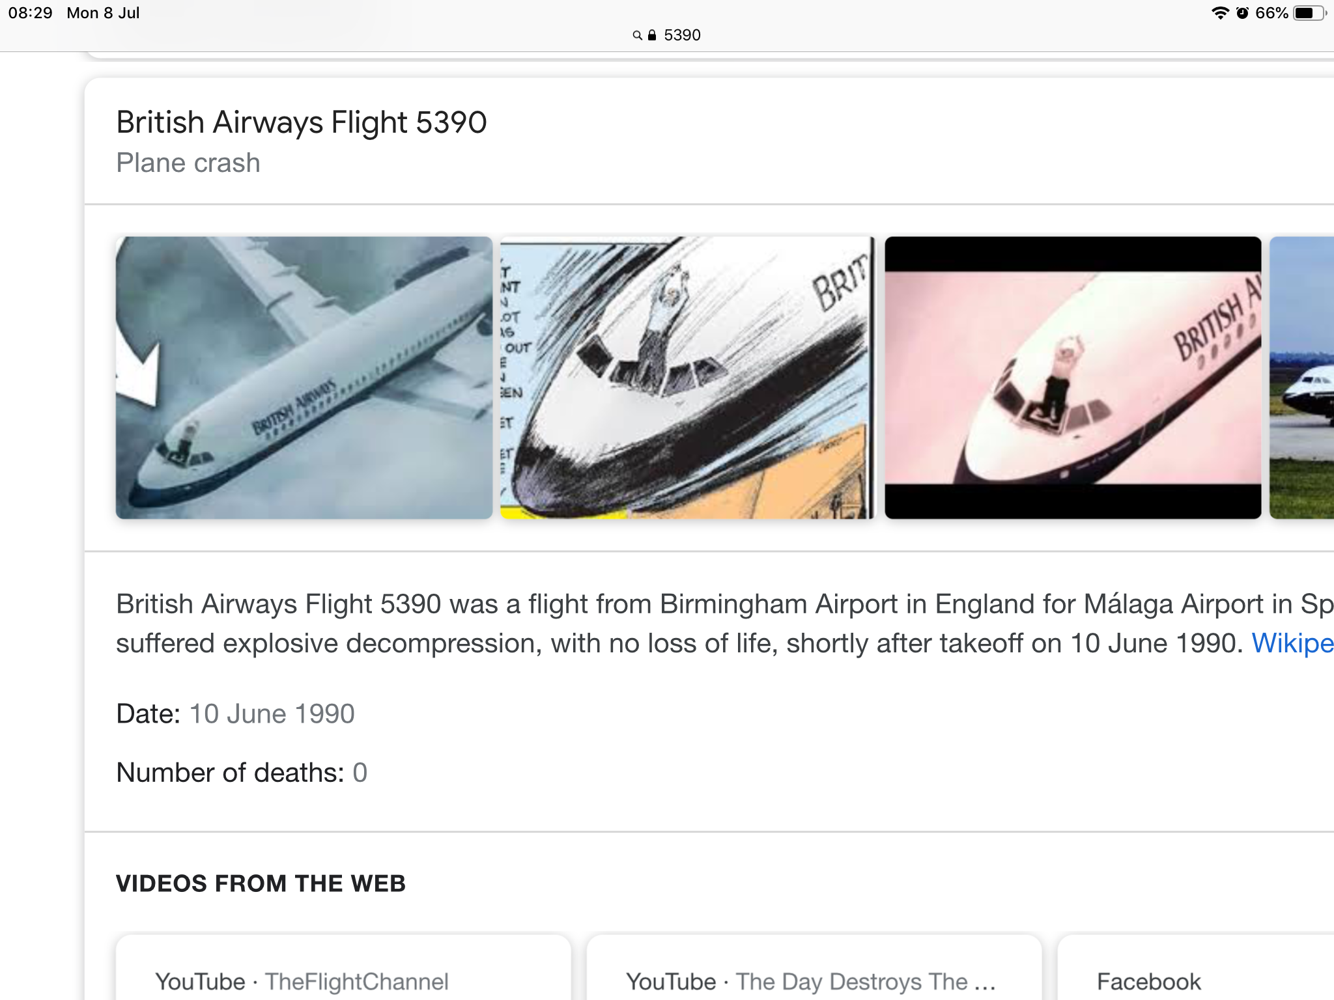The image size is (1334, 1000).
Task: Tap the Mon 8 Jul date
Action: pos(103,13)
